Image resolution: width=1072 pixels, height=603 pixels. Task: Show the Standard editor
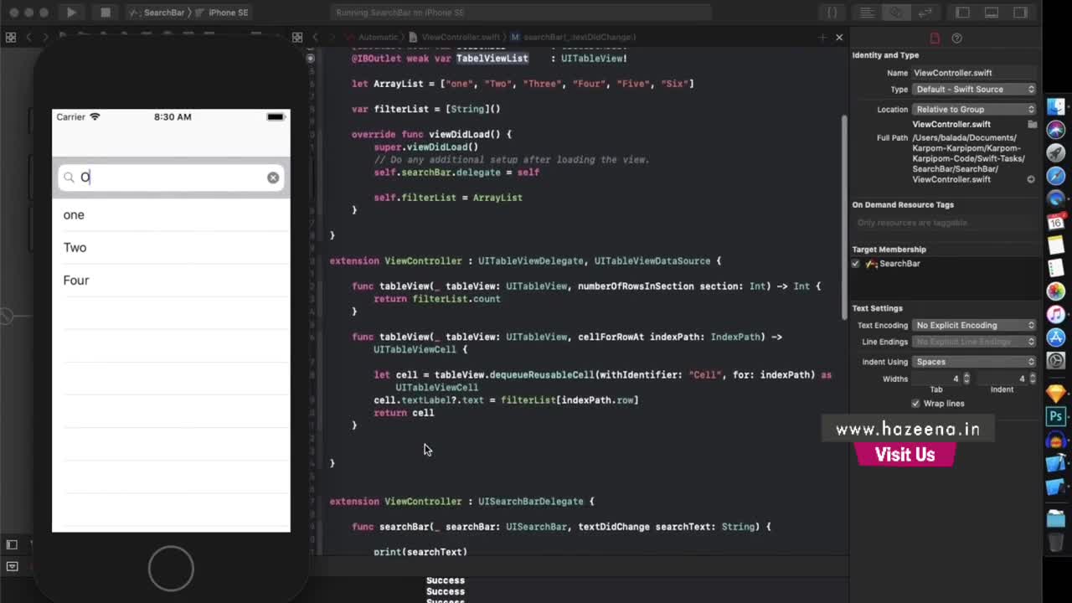868,13
